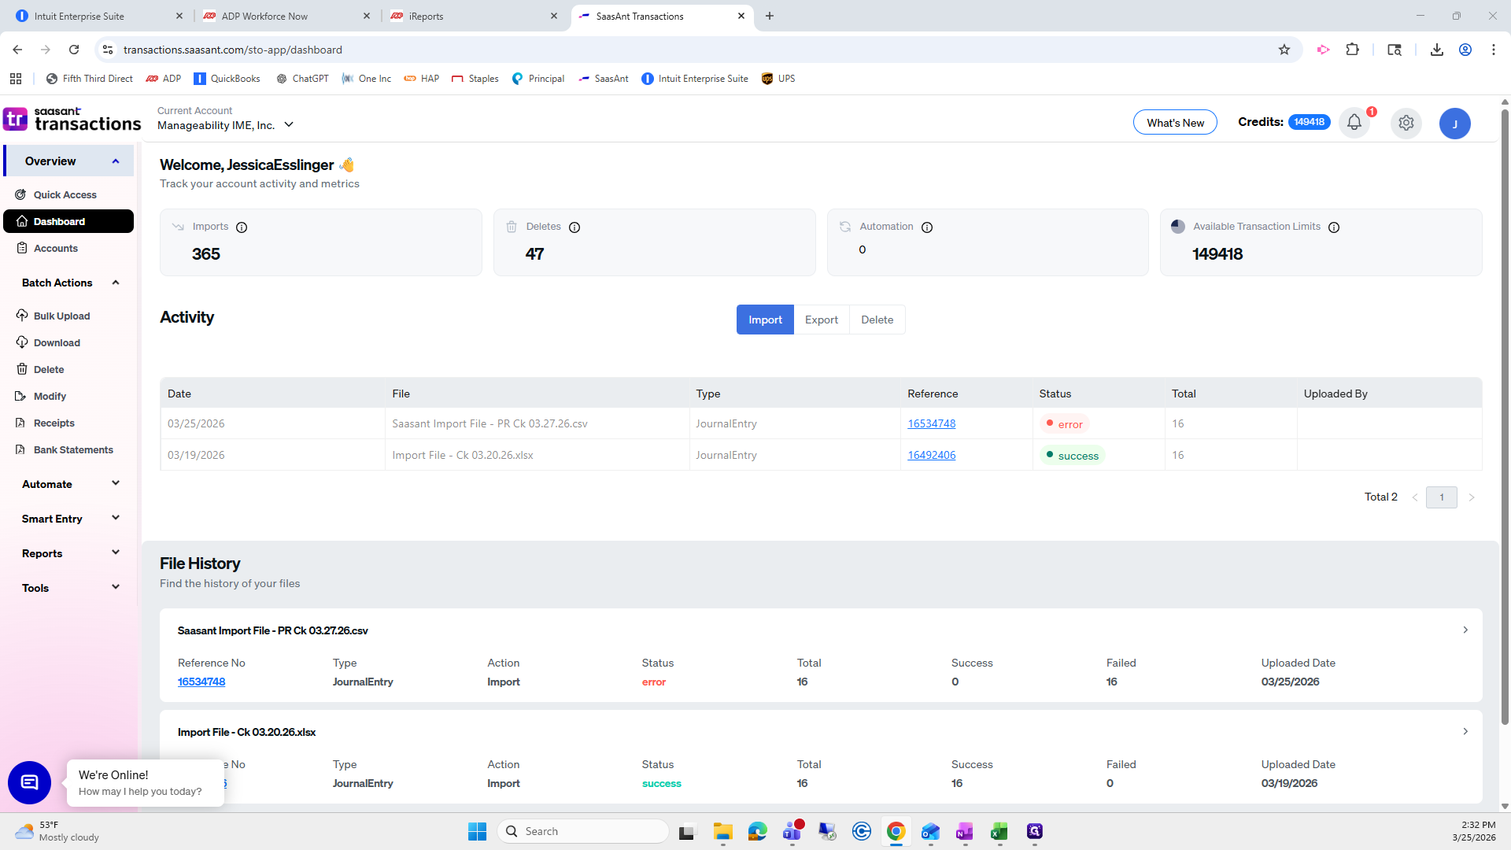Click the Deletes info icon
The height and width of the screenshot is (850, 1511).
click(x=574, y=227)
